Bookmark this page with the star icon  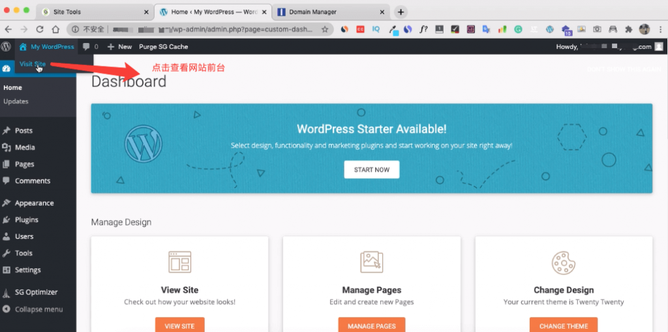click(325, 29)
